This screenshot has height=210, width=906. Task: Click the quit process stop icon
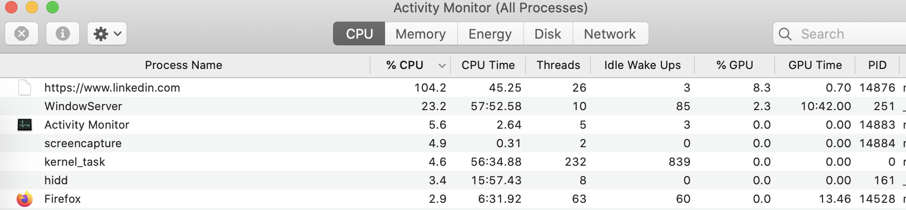[22, 34]
